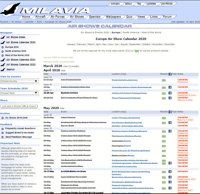Click Facebook icon in April table header

pyautogui.click(x=170, y=74)
